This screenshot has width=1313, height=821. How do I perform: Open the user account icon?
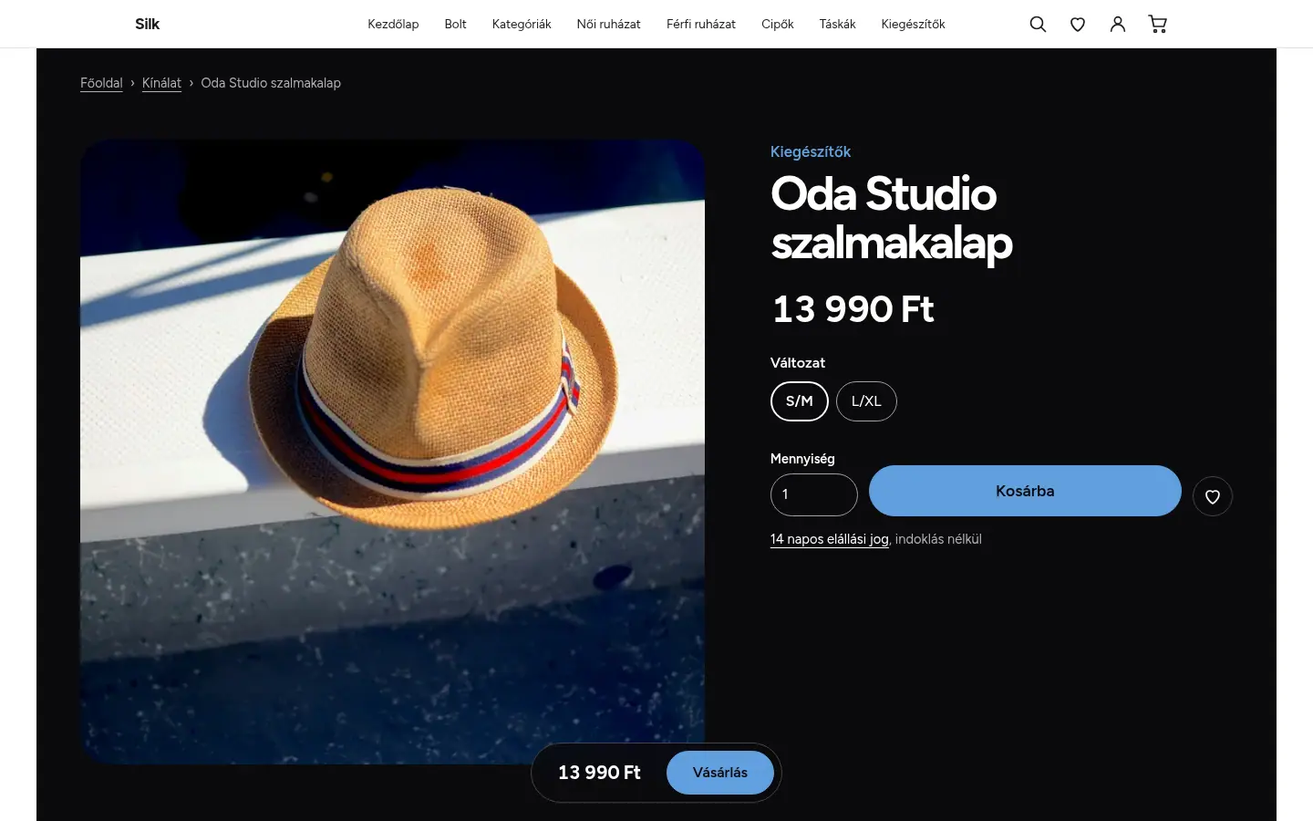(1118, 25)
